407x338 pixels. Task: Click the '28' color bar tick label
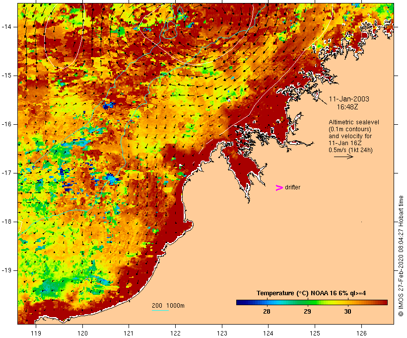[x=267, y=311]
